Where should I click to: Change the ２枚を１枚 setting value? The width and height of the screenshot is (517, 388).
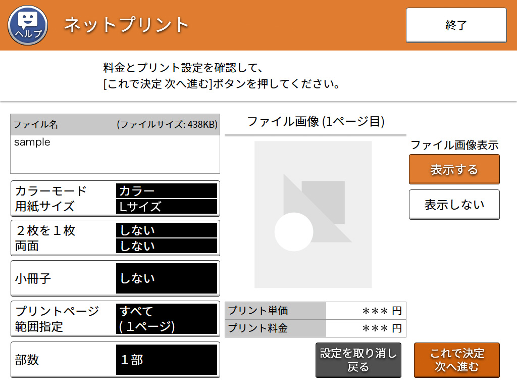coord(166,230)
